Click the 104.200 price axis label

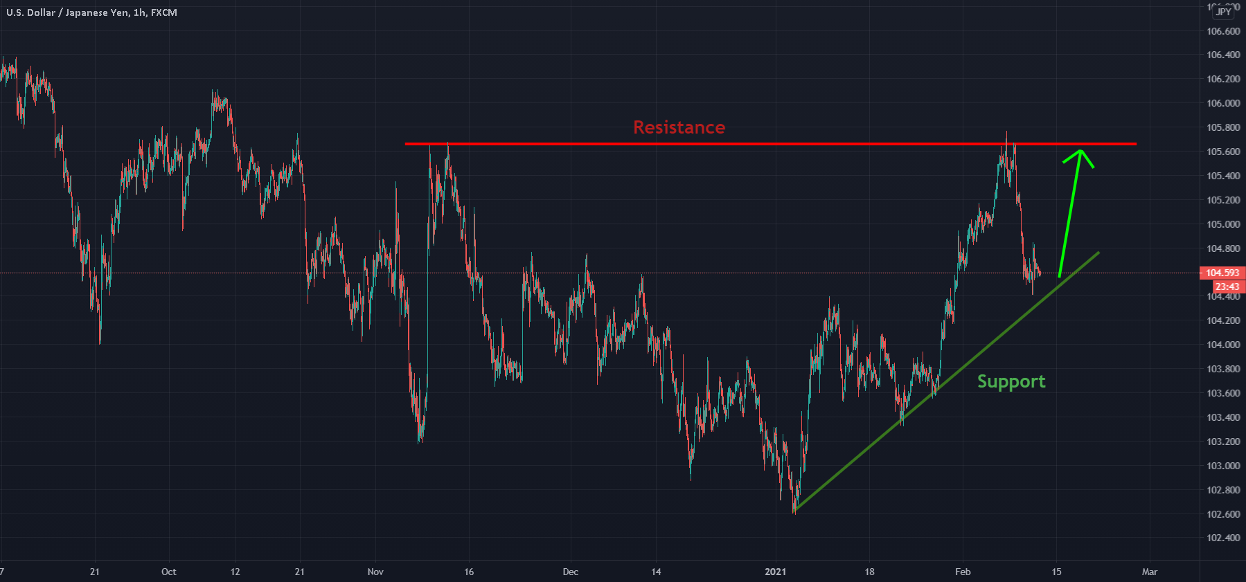(x=1223, y=320)
